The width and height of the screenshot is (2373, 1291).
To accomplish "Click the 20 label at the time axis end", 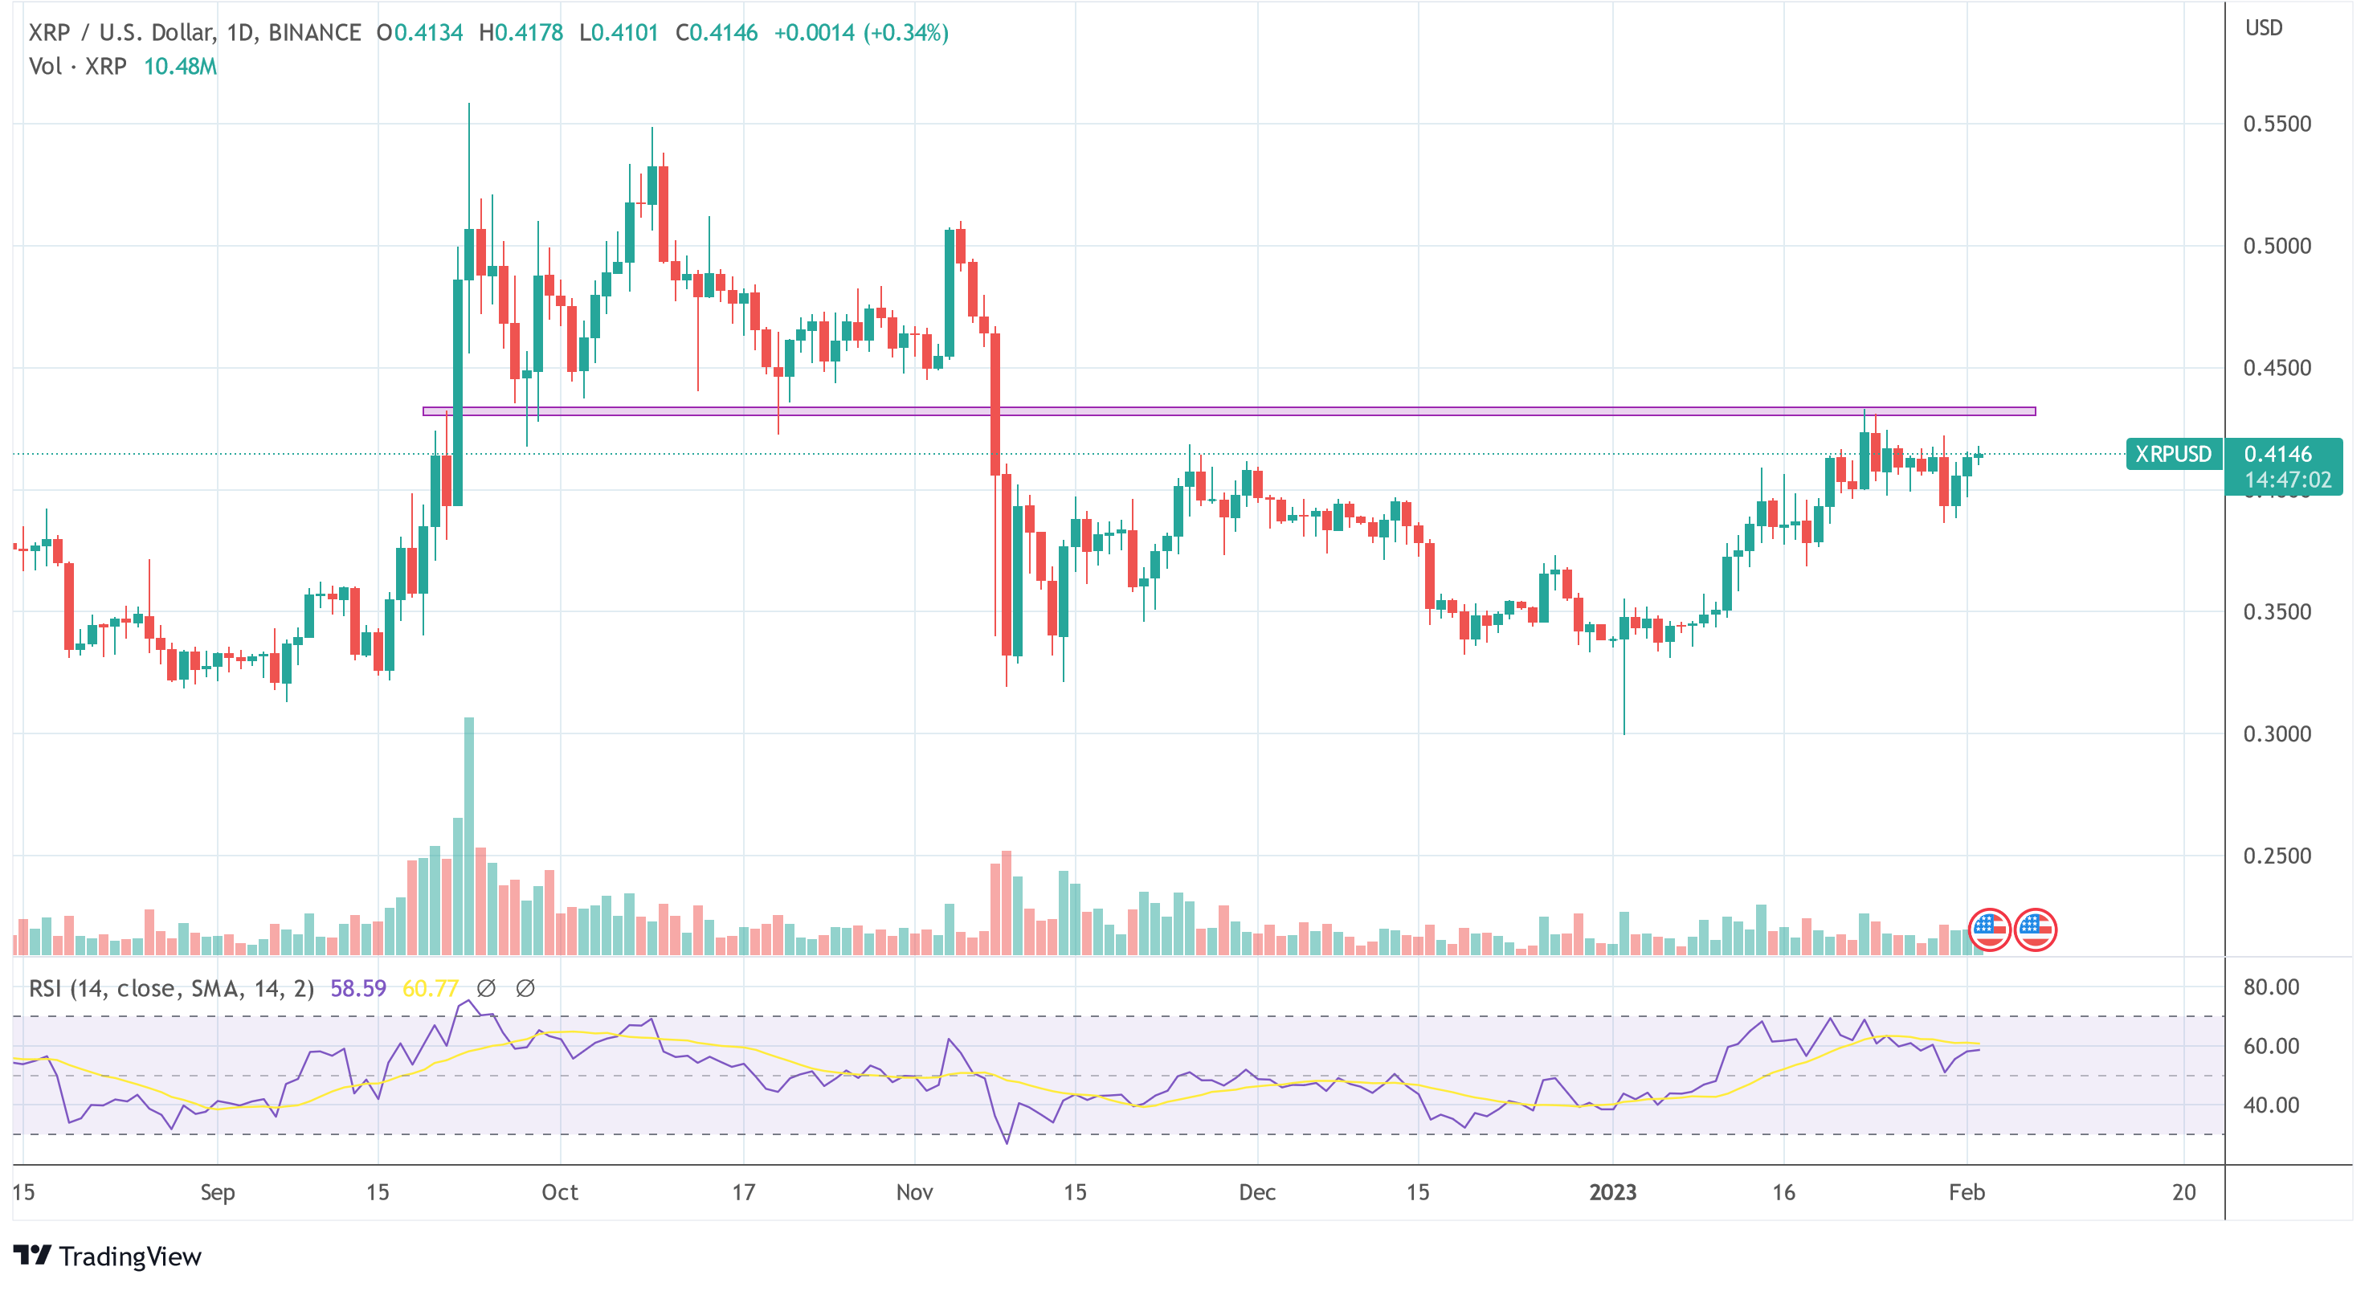I will [x=2184, y=1192].
